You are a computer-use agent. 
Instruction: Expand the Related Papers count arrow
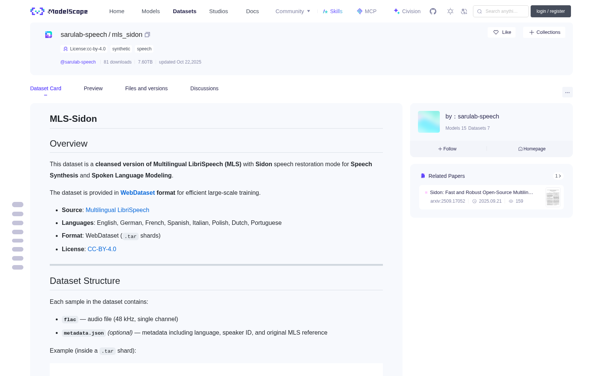[x=558, y=176]
